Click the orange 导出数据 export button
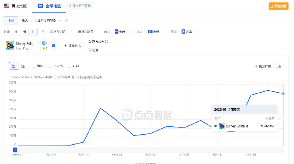The height and width of the screenshot is (164, 294). point(278,6)
